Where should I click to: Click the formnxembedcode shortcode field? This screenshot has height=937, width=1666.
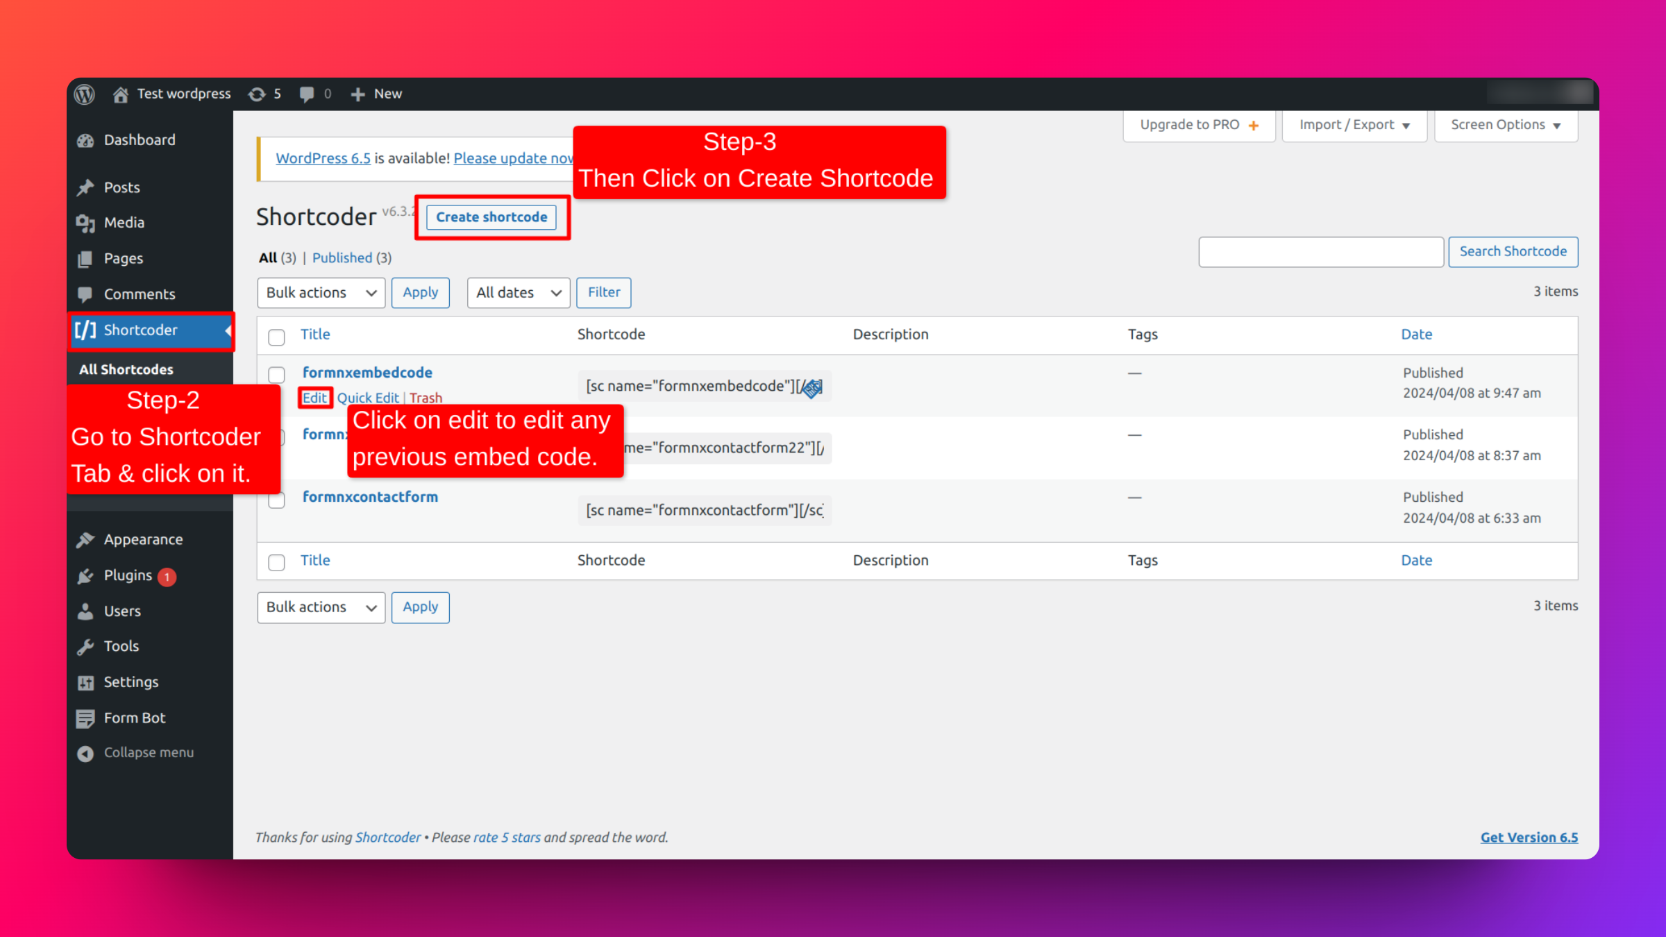pyautogui.click(x=705, y=387)
